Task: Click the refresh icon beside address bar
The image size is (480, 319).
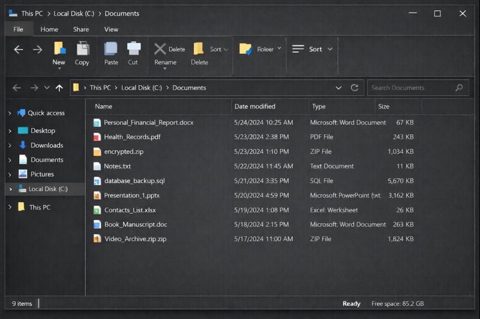Action: (x=355, y=87)
